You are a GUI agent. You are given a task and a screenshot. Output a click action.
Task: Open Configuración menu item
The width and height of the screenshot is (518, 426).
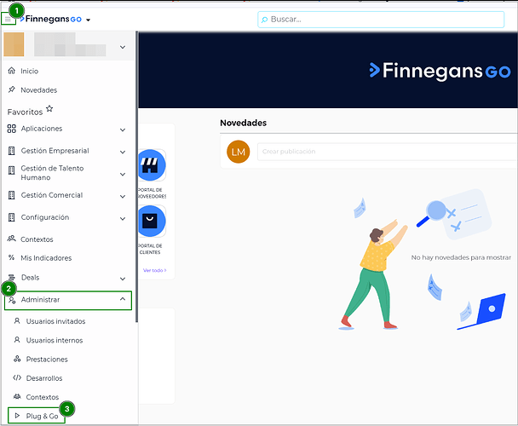45,217
